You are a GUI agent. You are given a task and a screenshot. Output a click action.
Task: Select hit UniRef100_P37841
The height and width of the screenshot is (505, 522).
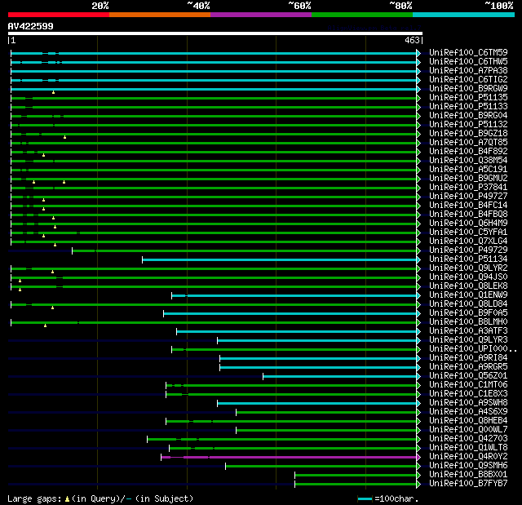(x=468, y=188)
